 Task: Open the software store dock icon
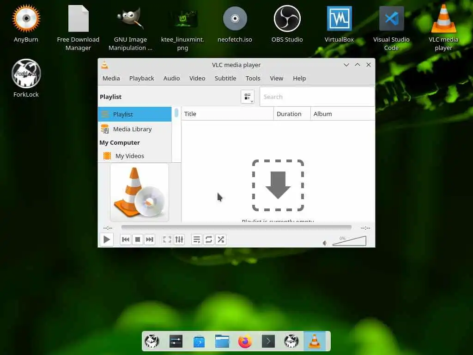[x=199, y=342]
